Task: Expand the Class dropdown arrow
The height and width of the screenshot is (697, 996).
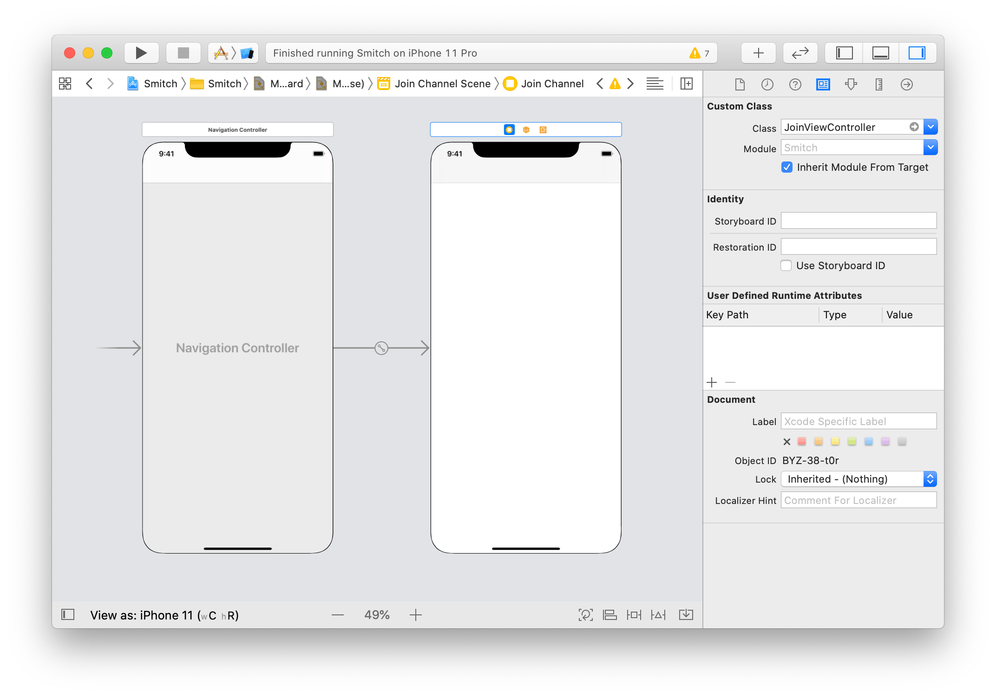Action: [x=930, y=127]
